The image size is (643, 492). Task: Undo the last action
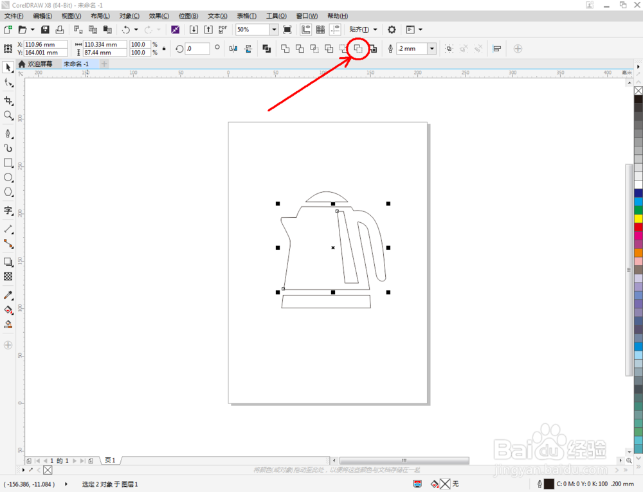[126, 30]
